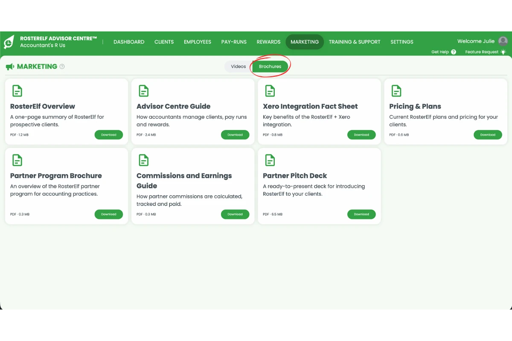Screen dimensions: 512x341
Task: Click 'An overview of the RosterElf partner' description
Action: pos(56,190)
